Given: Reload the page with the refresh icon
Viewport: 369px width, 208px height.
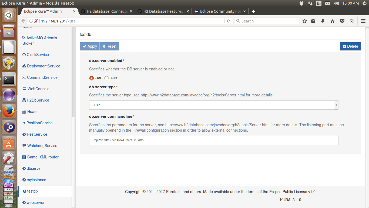Looking at the screenshot, I should (x=229, y=21).
